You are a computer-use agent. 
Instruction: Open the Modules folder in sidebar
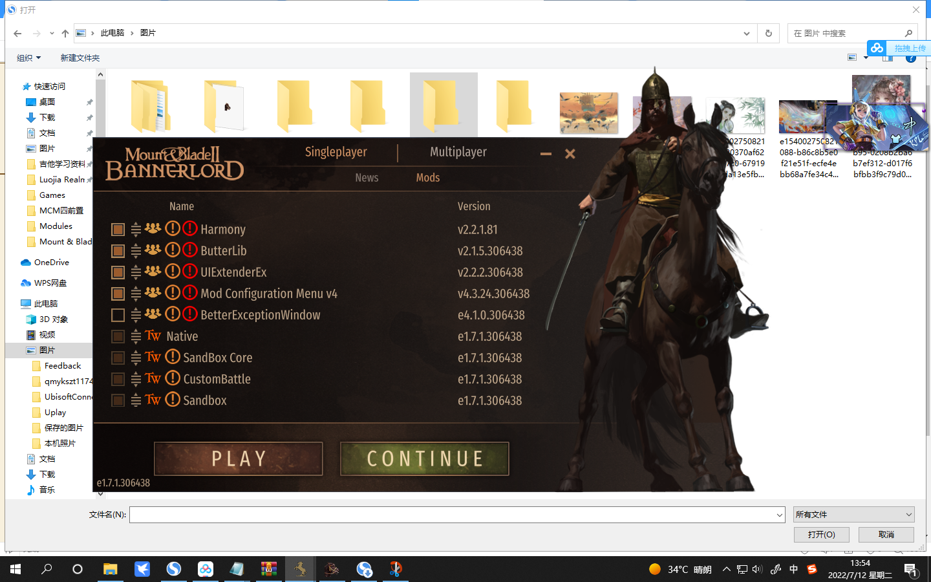pos(50,226)
